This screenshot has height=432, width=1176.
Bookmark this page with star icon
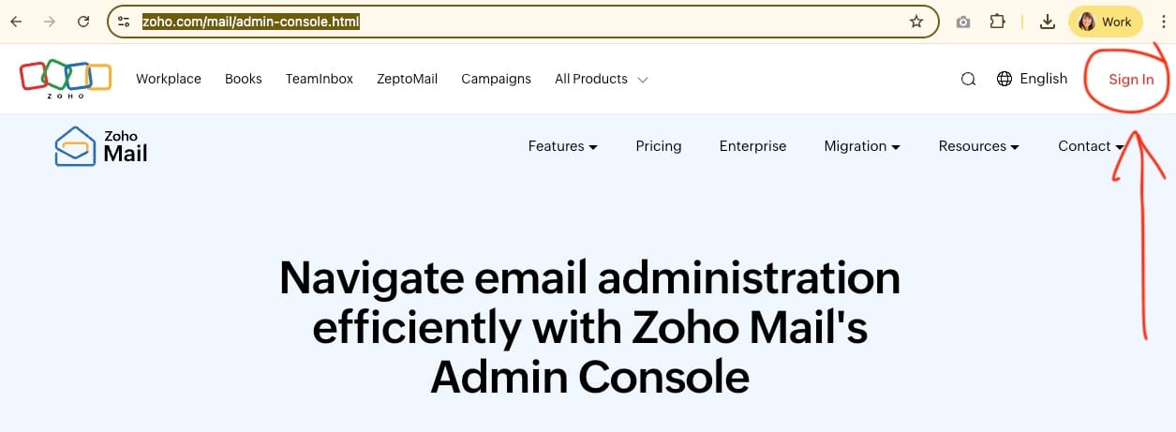click(916, 22)
